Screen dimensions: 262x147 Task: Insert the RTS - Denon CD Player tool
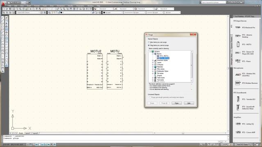(245, 53)
